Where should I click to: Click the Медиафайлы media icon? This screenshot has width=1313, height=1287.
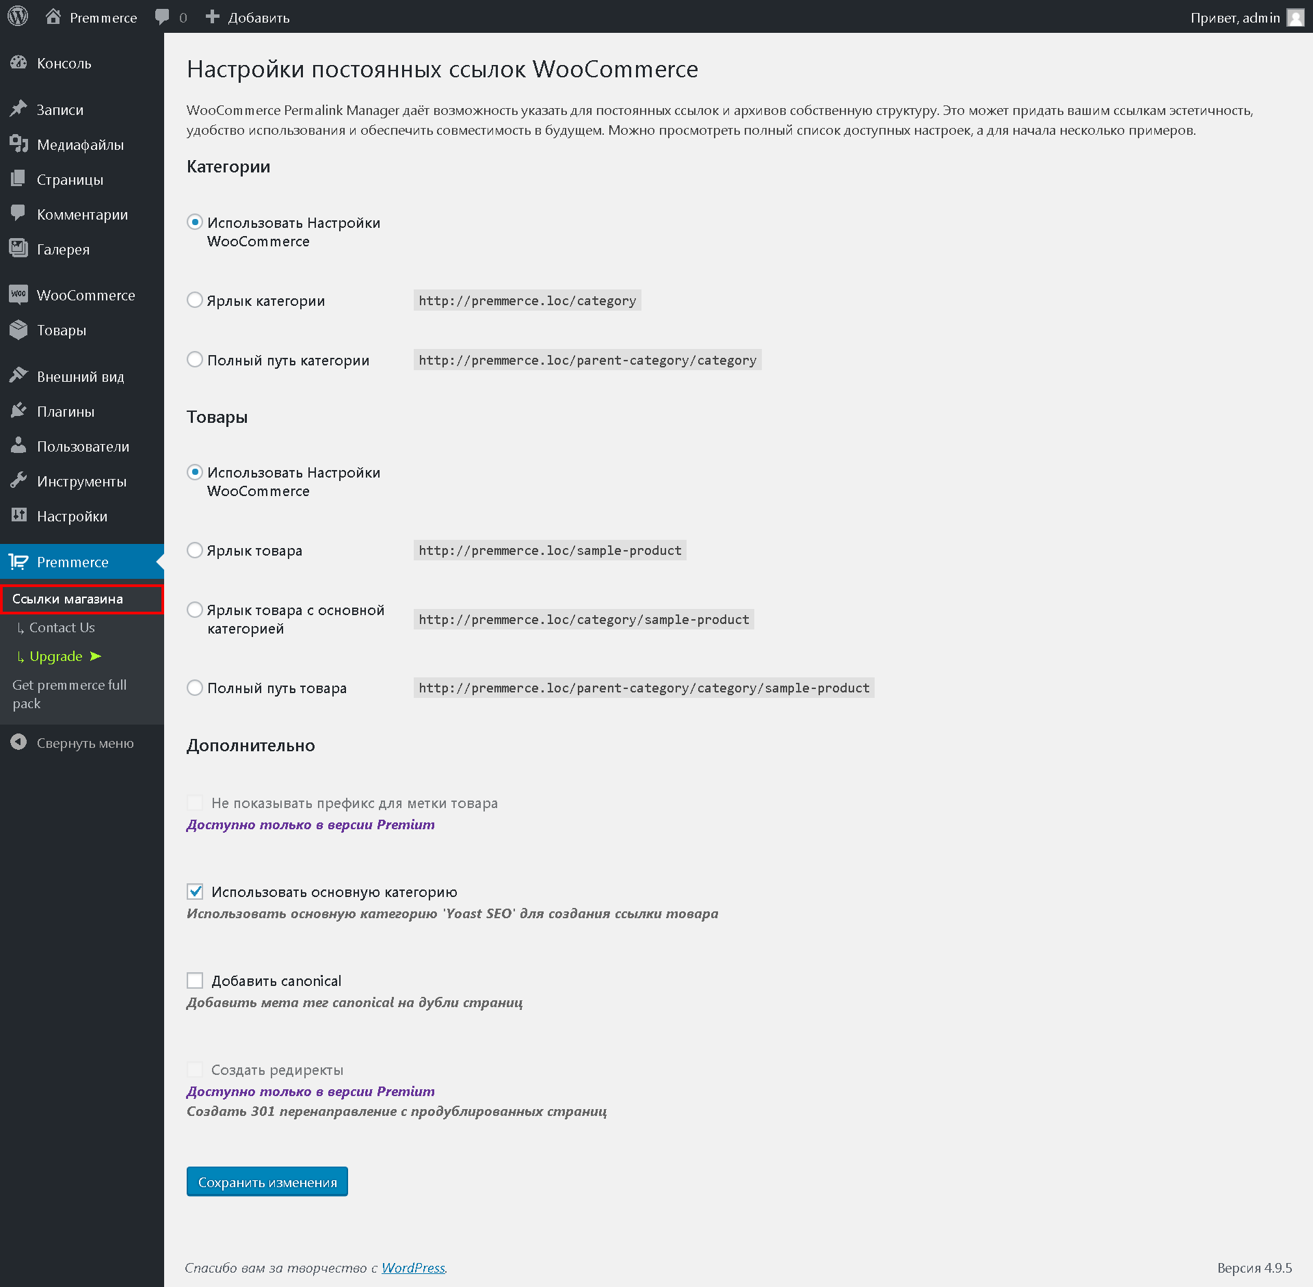pos(18,144)
